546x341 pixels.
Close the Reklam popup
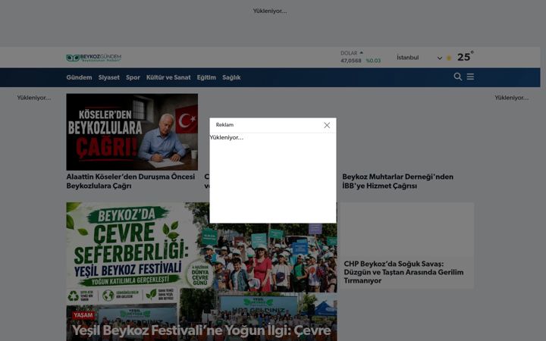[x=327, y=125]
